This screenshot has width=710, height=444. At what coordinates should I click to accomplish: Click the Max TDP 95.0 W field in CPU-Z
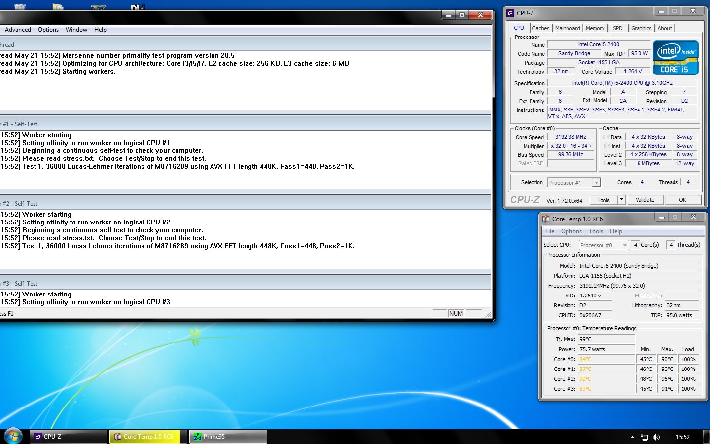click(x=639, y=54)
